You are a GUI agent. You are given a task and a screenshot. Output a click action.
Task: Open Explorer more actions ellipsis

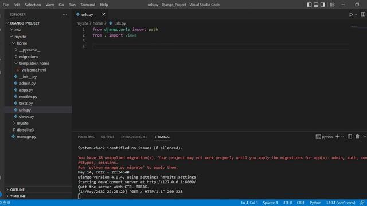pos(65,14)
